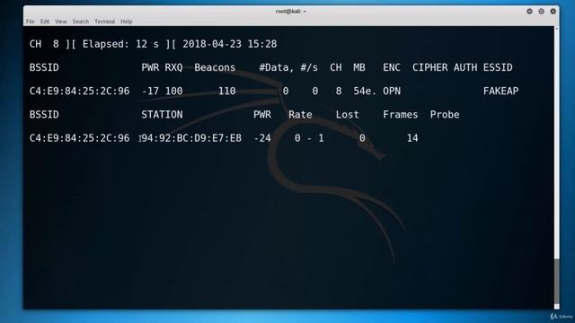Click the Frames column header

click(401, 115)
